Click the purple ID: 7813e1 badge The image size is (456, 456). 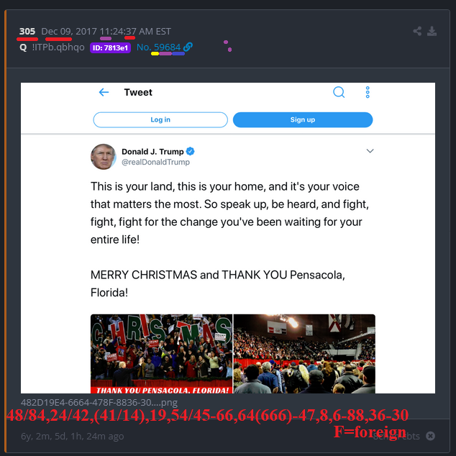[110, 47]
